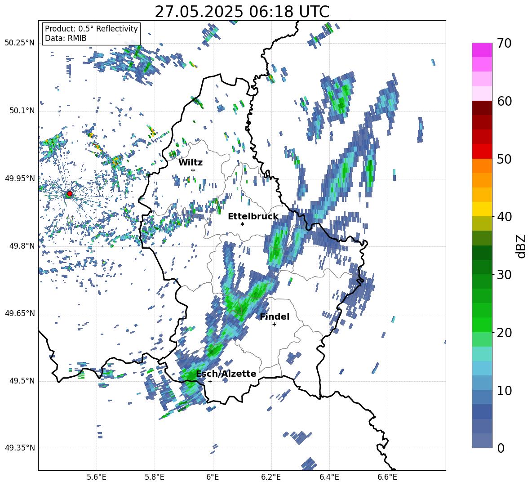Click the 'Data: RMIB' text

click(x=66, y=38)
